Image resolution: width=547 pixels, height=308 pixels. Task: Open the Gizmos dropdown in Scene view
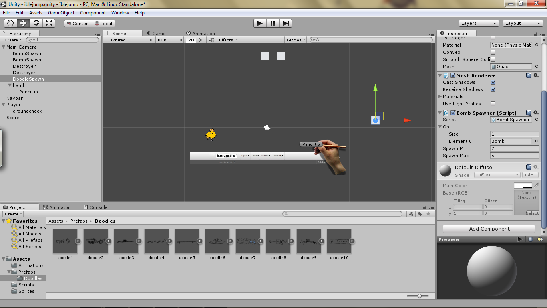coord(296,40)
